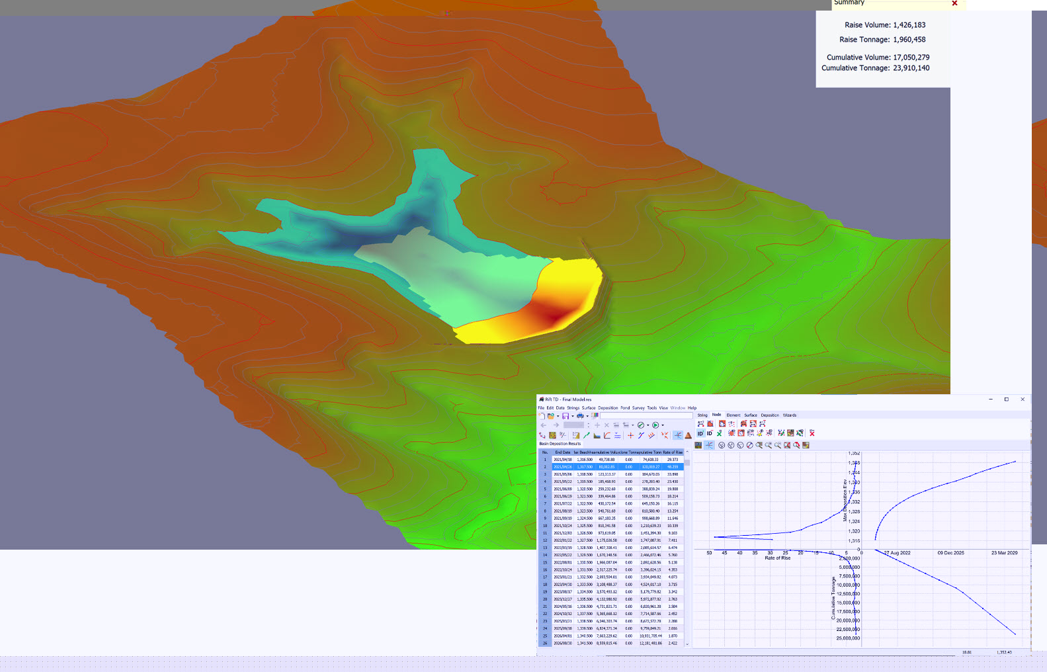The width and height of the screenshot is (1047, 672).
Task: Click the red crosshair node icon
Action: (x=630, y=435)
